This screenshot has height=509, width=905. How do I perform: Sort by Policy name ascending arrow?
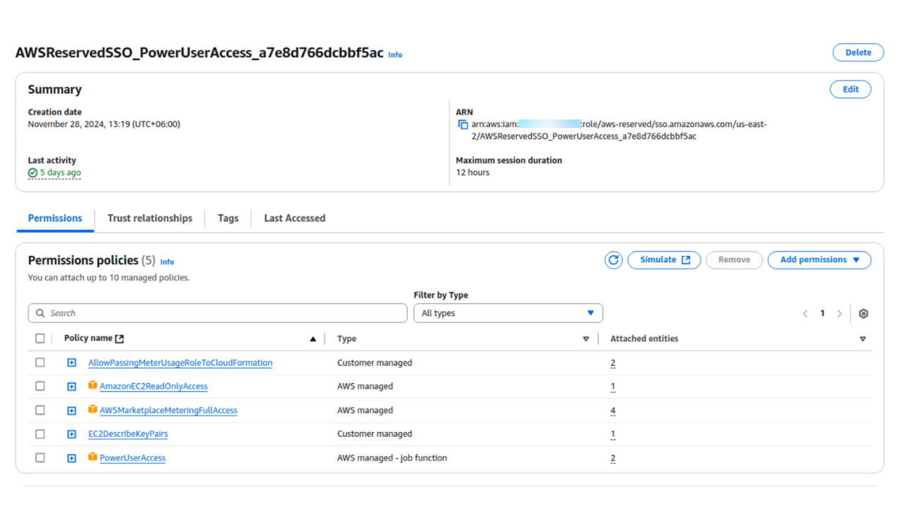tap(313, 339)
